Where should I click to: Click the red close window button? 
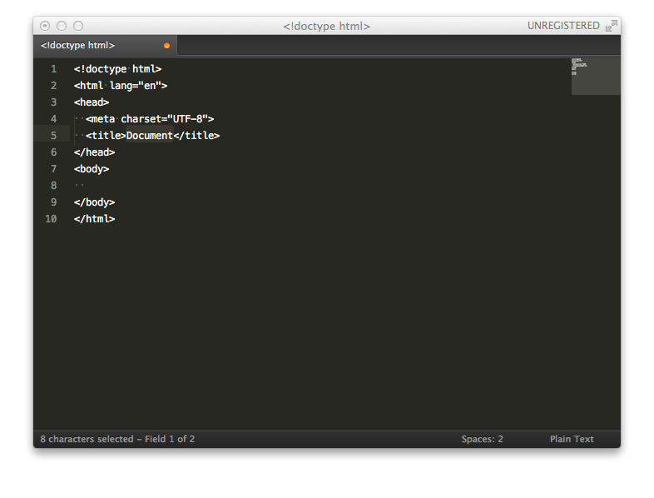[x=45, y=26]
